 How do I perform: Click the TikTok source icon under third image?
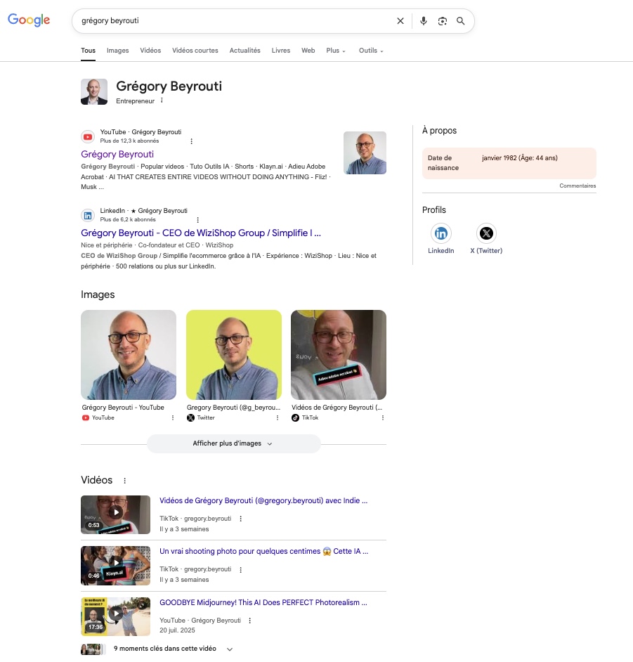[295, 417]
